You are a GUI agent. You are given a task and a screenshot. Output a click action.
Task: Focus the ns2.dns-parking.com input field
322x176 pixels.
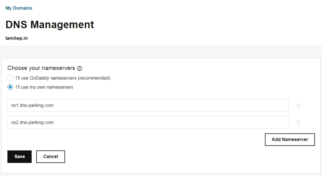[148, 123]
